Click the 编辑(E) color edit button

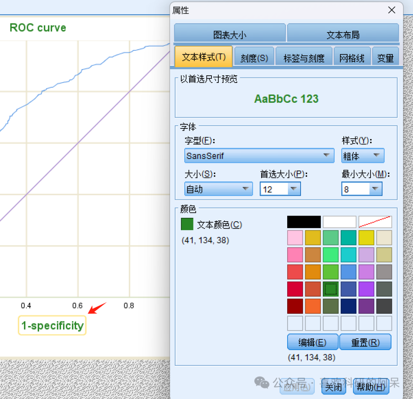tap(312, 342)
